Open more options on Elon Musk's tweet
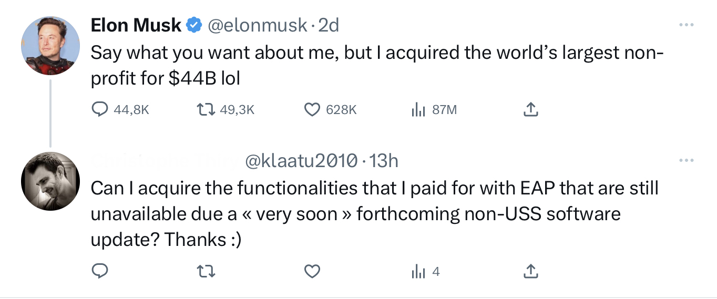 coord(687,25)
